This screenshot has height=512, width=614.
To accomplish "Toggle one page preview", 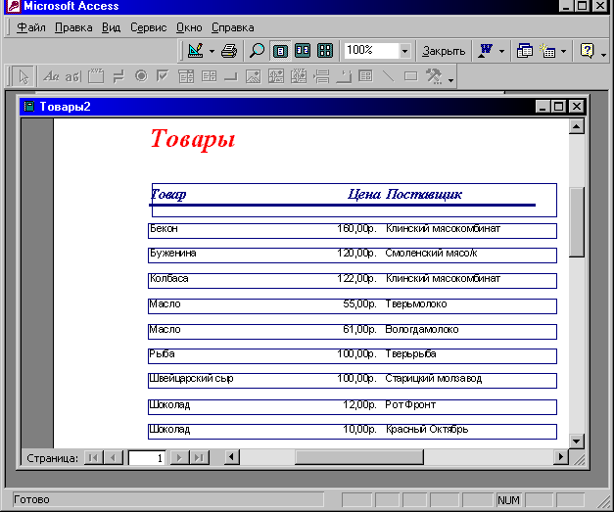I will pyautogui.click(x=280, y=51).
